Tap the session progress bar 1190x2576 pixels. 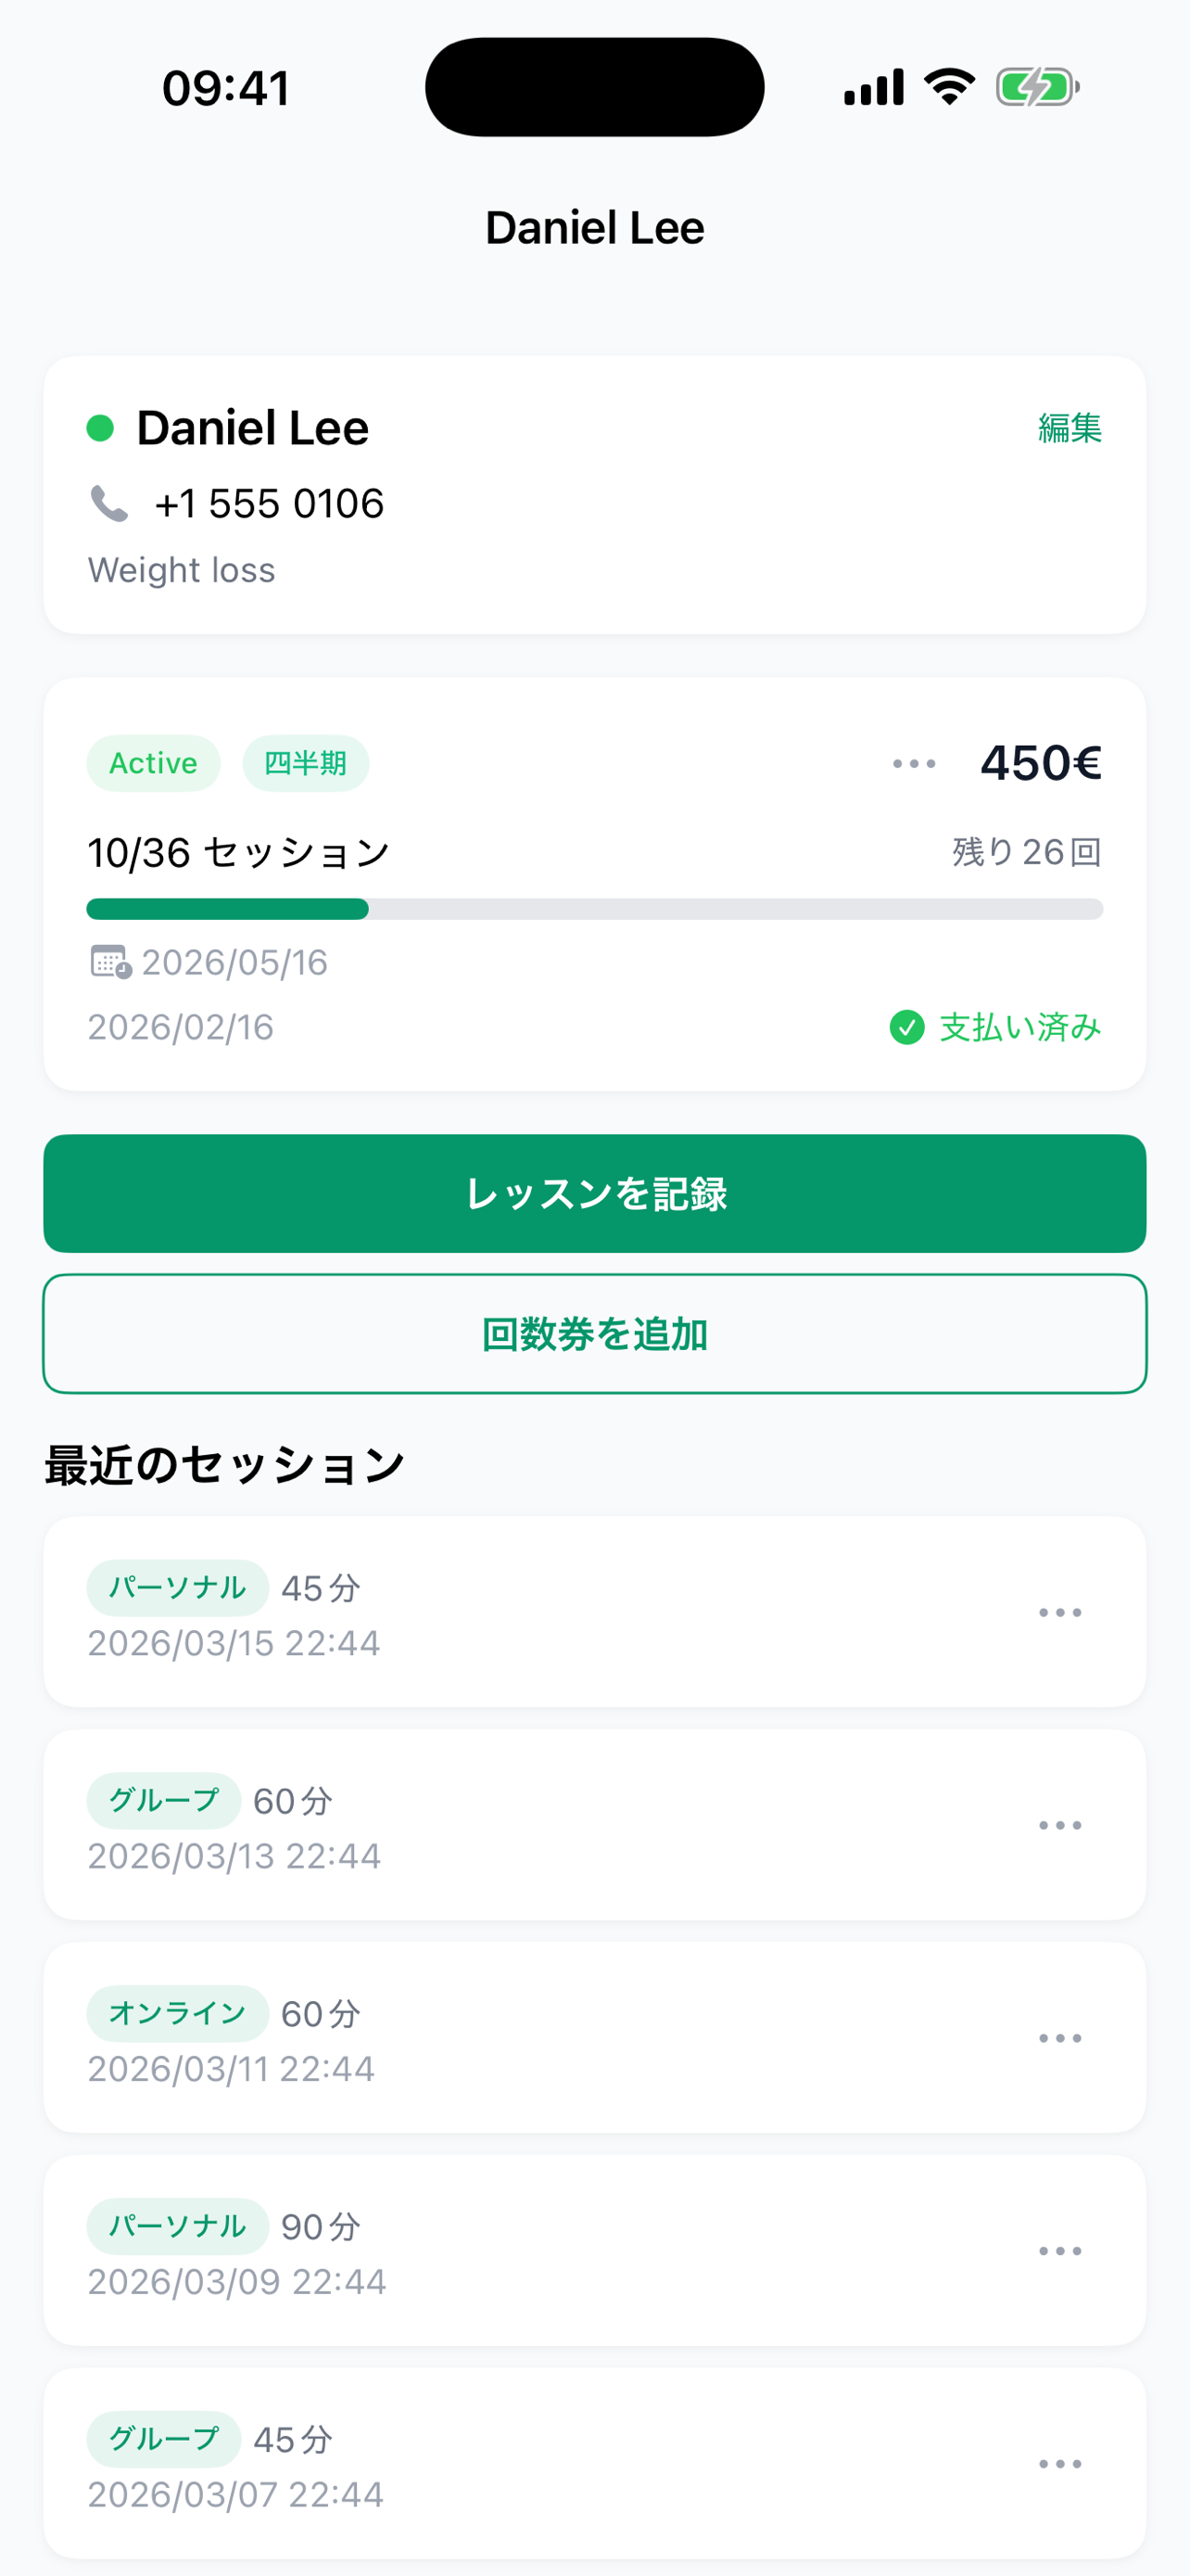(x=594, y=909)
